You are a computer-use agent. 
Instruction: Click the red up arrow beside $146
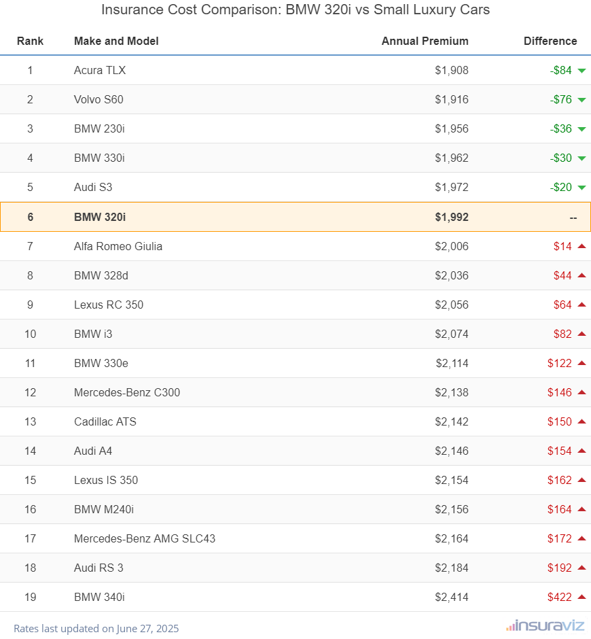point(581,392)
